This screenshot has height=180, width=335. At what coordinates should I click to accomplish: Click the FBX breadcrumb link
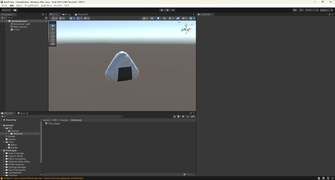coord(55,120)
